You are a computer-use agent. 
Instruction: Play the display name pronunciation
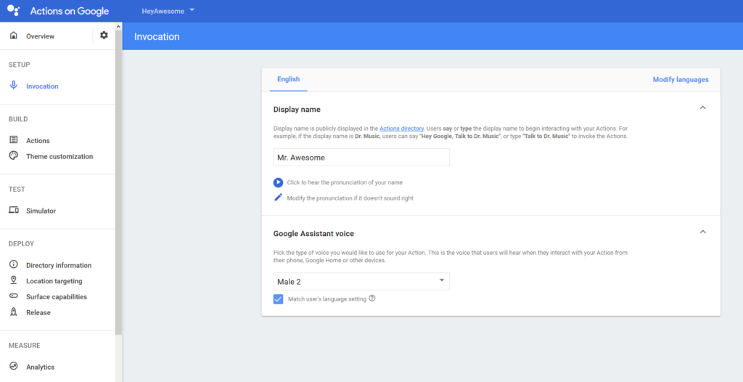tap(278, 182)
